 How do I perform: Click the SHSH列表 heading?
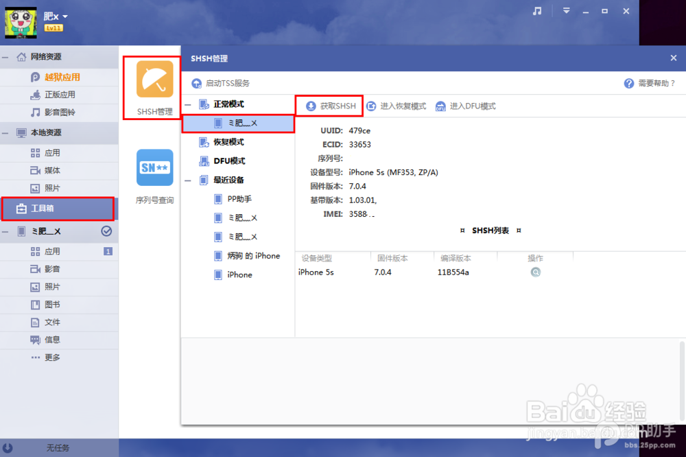tap(490, 231)
